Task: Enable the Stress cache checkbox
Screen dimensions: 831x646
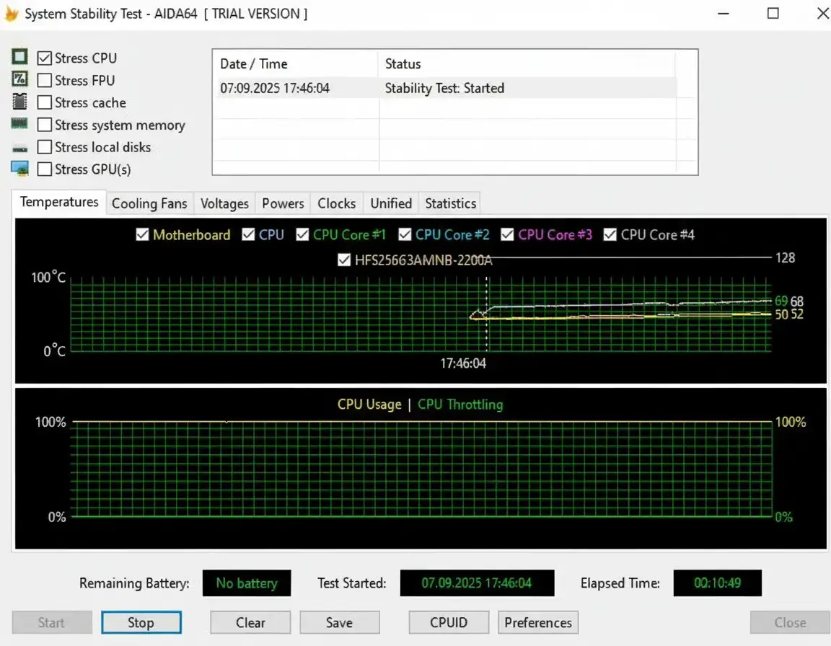Action: pos(45,102)
